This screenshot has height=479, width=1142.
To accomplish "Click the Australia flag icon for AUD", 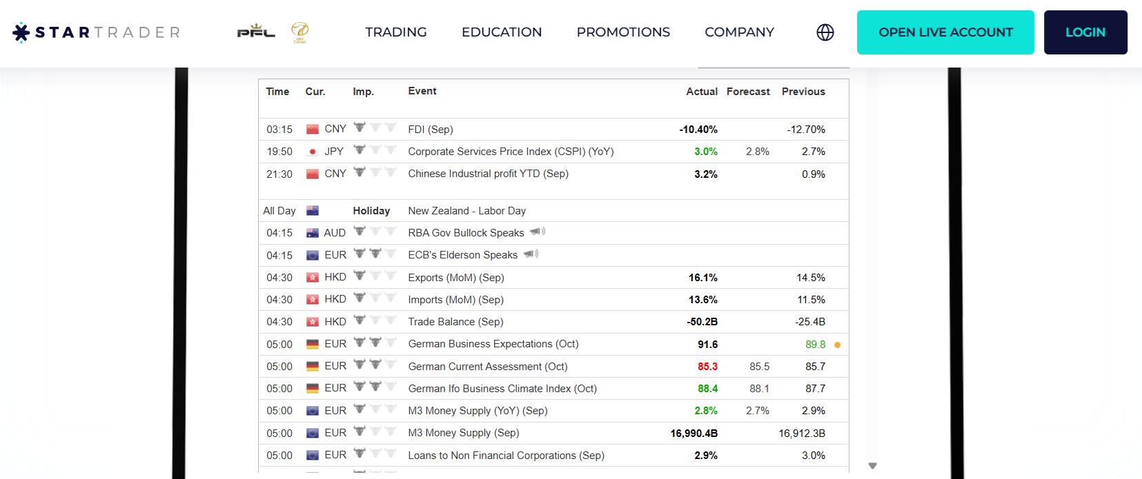I will coord(313,233).
